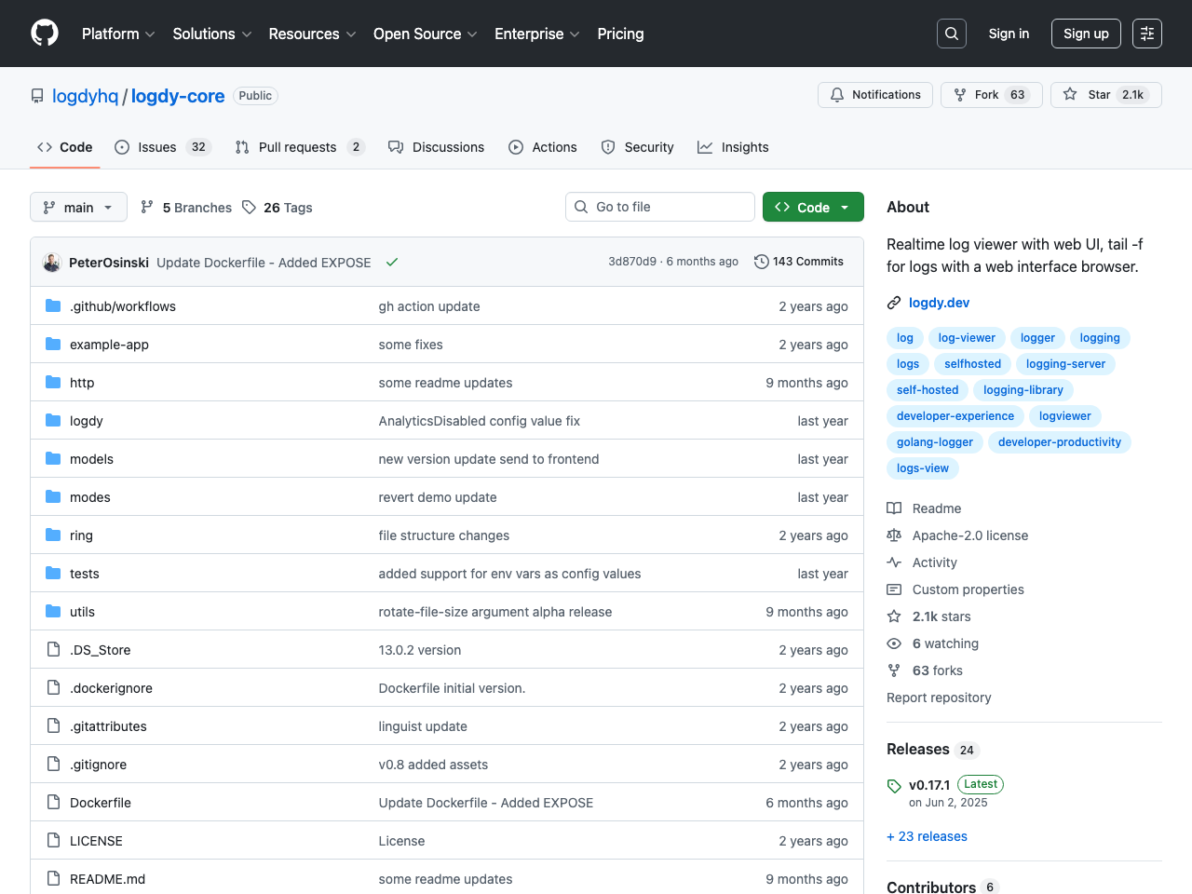Open the green Code dropdown button

(812, 208)
